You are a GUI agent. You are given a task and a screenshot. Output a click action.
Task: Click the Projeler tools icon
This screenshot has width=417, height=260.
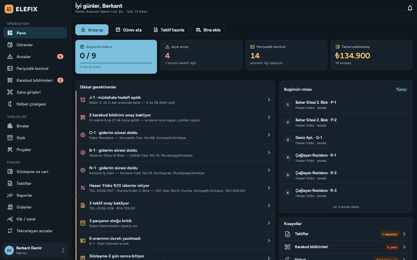[10, 150]
